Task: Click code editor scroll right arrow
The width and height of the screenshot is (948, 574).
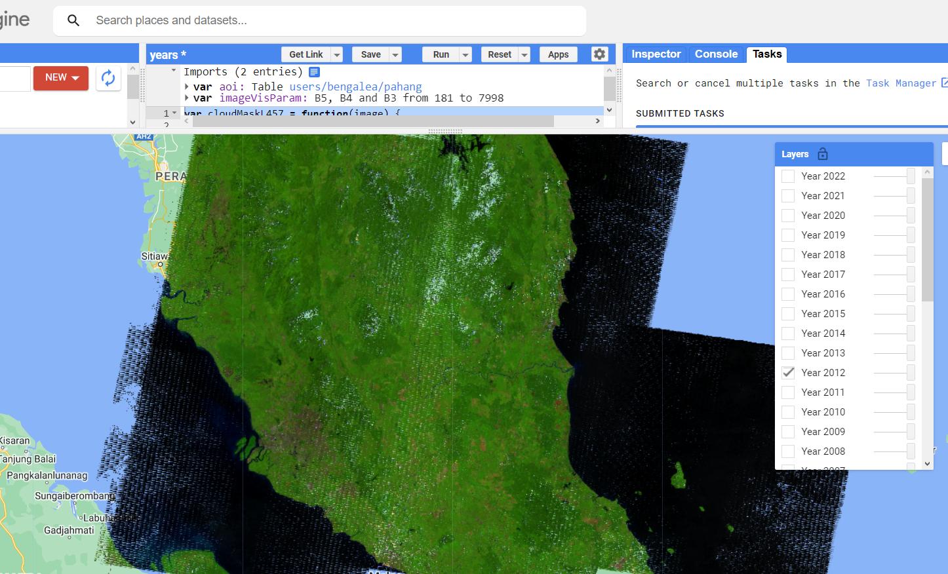Action: [597, 121]
